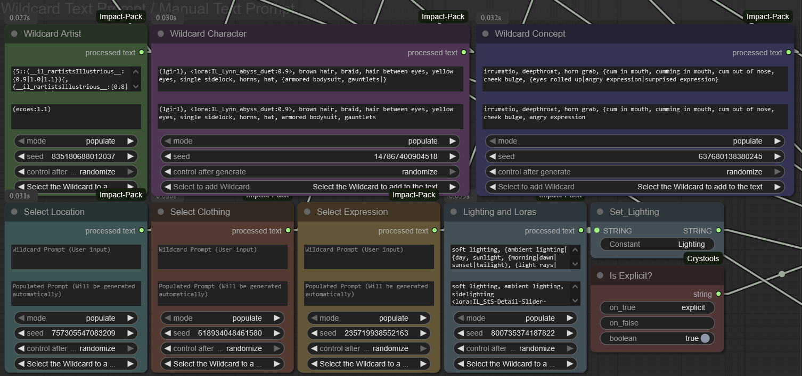Viewport: 802px width, 376px height.
Task: Open Wildcard Concept Select to add Wildcard dropdown
Action: [635, 187]
